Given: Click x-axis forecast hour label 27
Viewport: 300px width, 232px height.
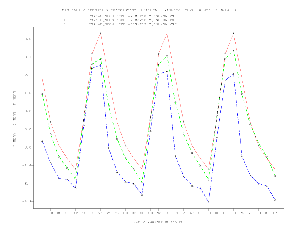Looking at the screenshot, I should coord(117,213).
